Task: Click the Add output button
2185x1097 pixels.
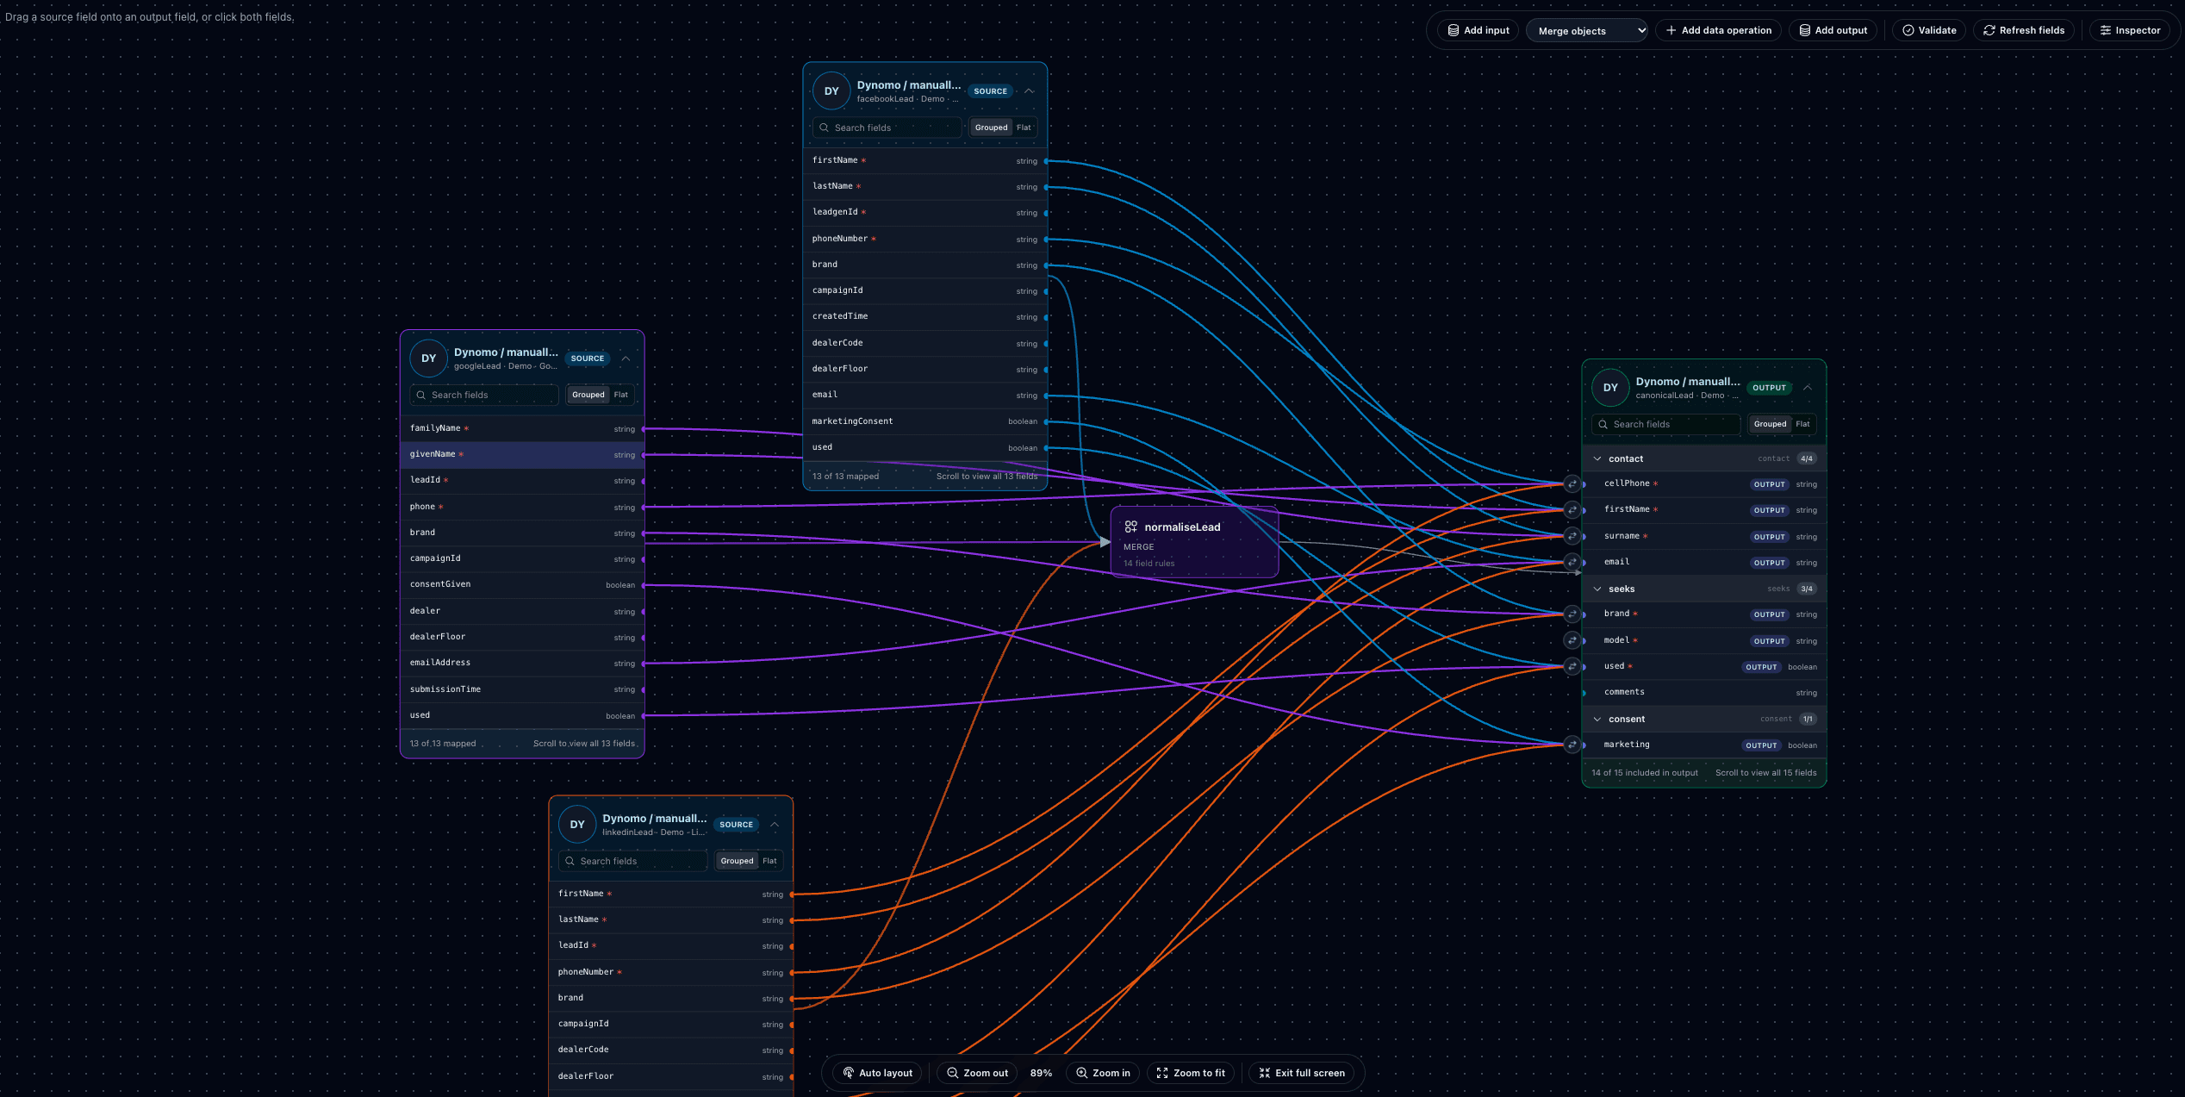Action: point(1833,30)
